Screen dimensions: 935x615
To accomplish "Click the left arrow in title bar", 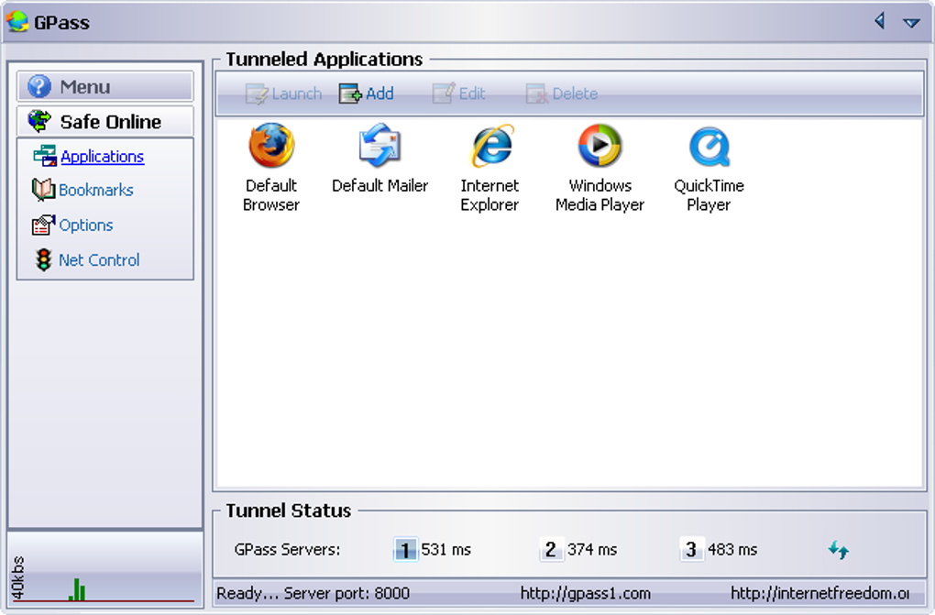I will coord(880,21).
